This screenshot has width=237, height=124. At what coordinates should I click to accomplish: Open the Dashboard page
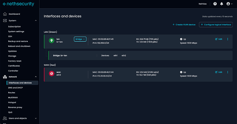click(x=14, y=14)
